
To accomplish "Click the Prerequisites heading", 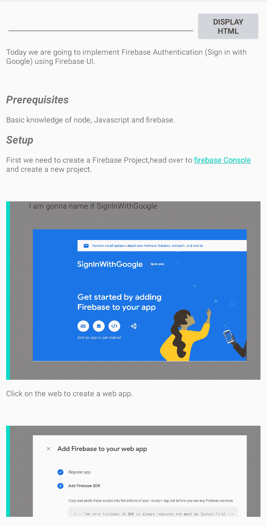I will click(x=37, y=100).
